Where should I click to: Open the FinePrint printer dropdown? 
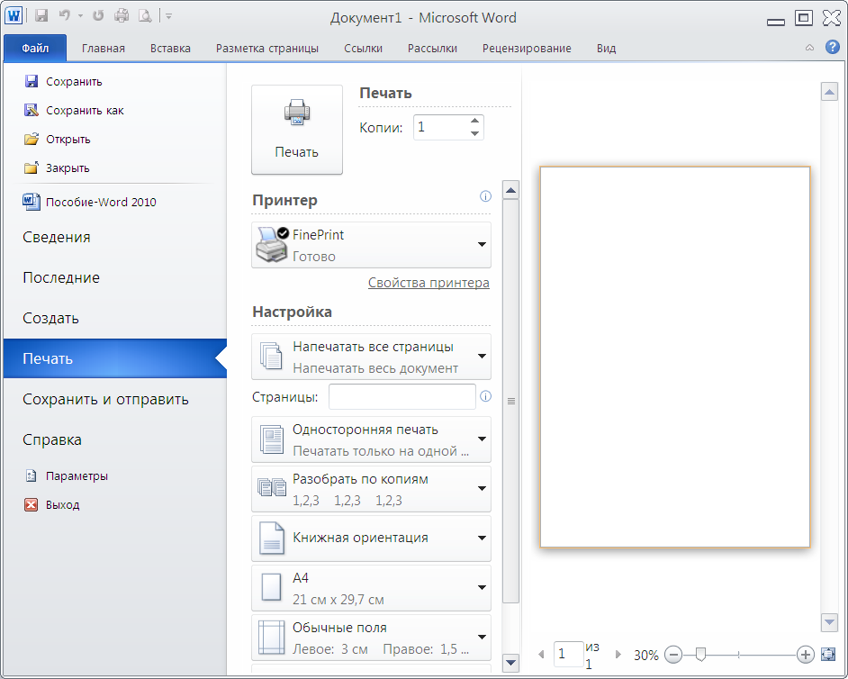[371, 245]
